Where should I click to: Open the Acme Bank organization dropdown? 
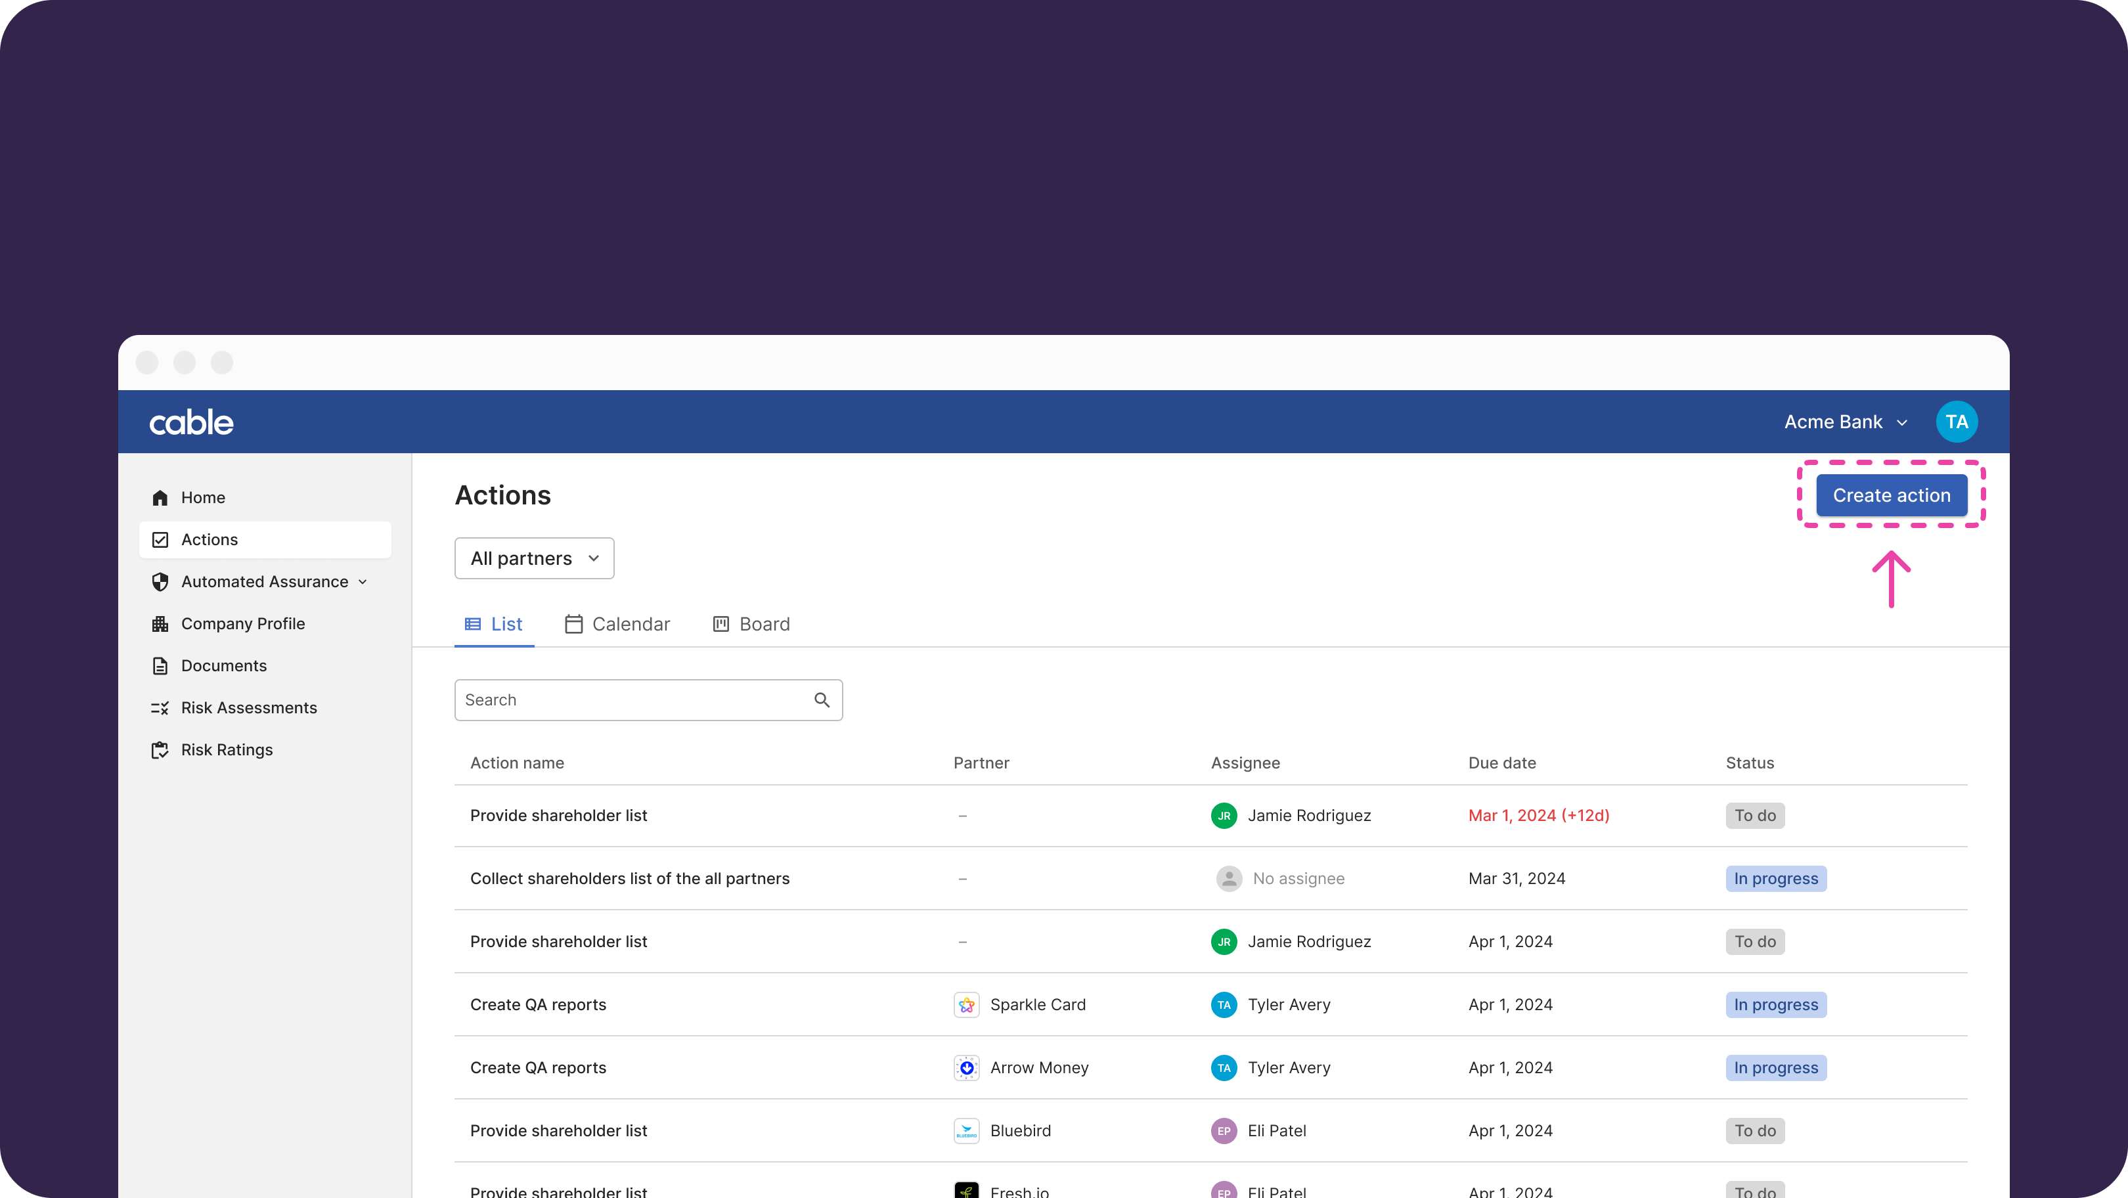1846,422
